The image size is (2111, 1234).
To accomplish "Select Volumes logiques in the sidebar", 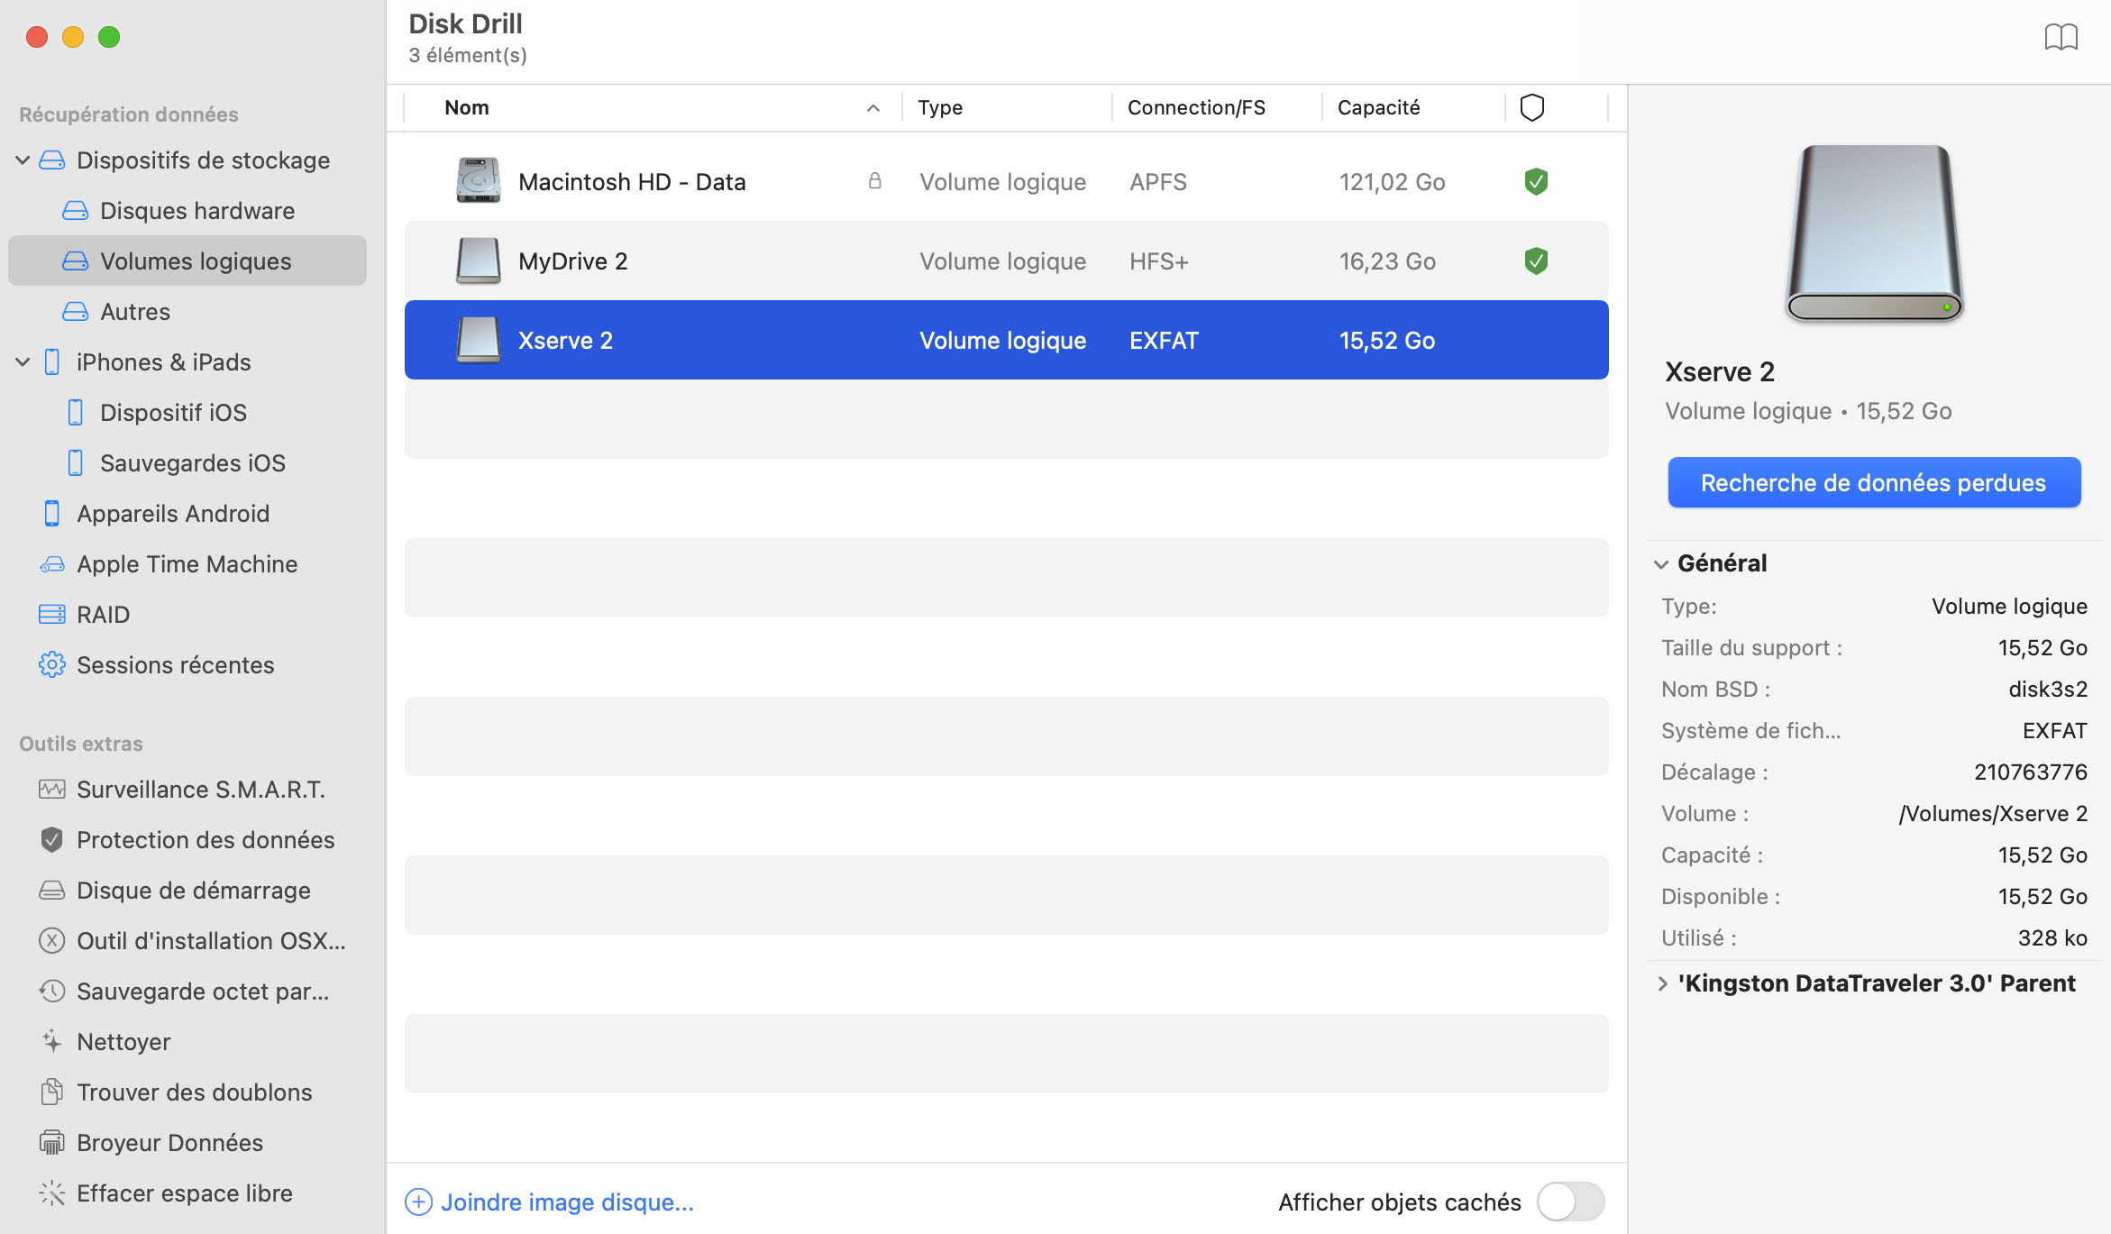I will click(x=187, y=261).
